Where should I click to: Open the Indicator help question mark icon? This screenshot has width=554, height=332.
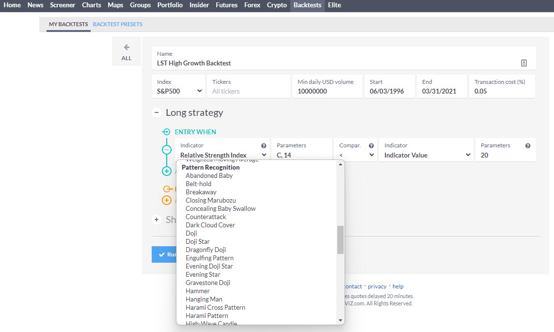click(x=263, y=145)
